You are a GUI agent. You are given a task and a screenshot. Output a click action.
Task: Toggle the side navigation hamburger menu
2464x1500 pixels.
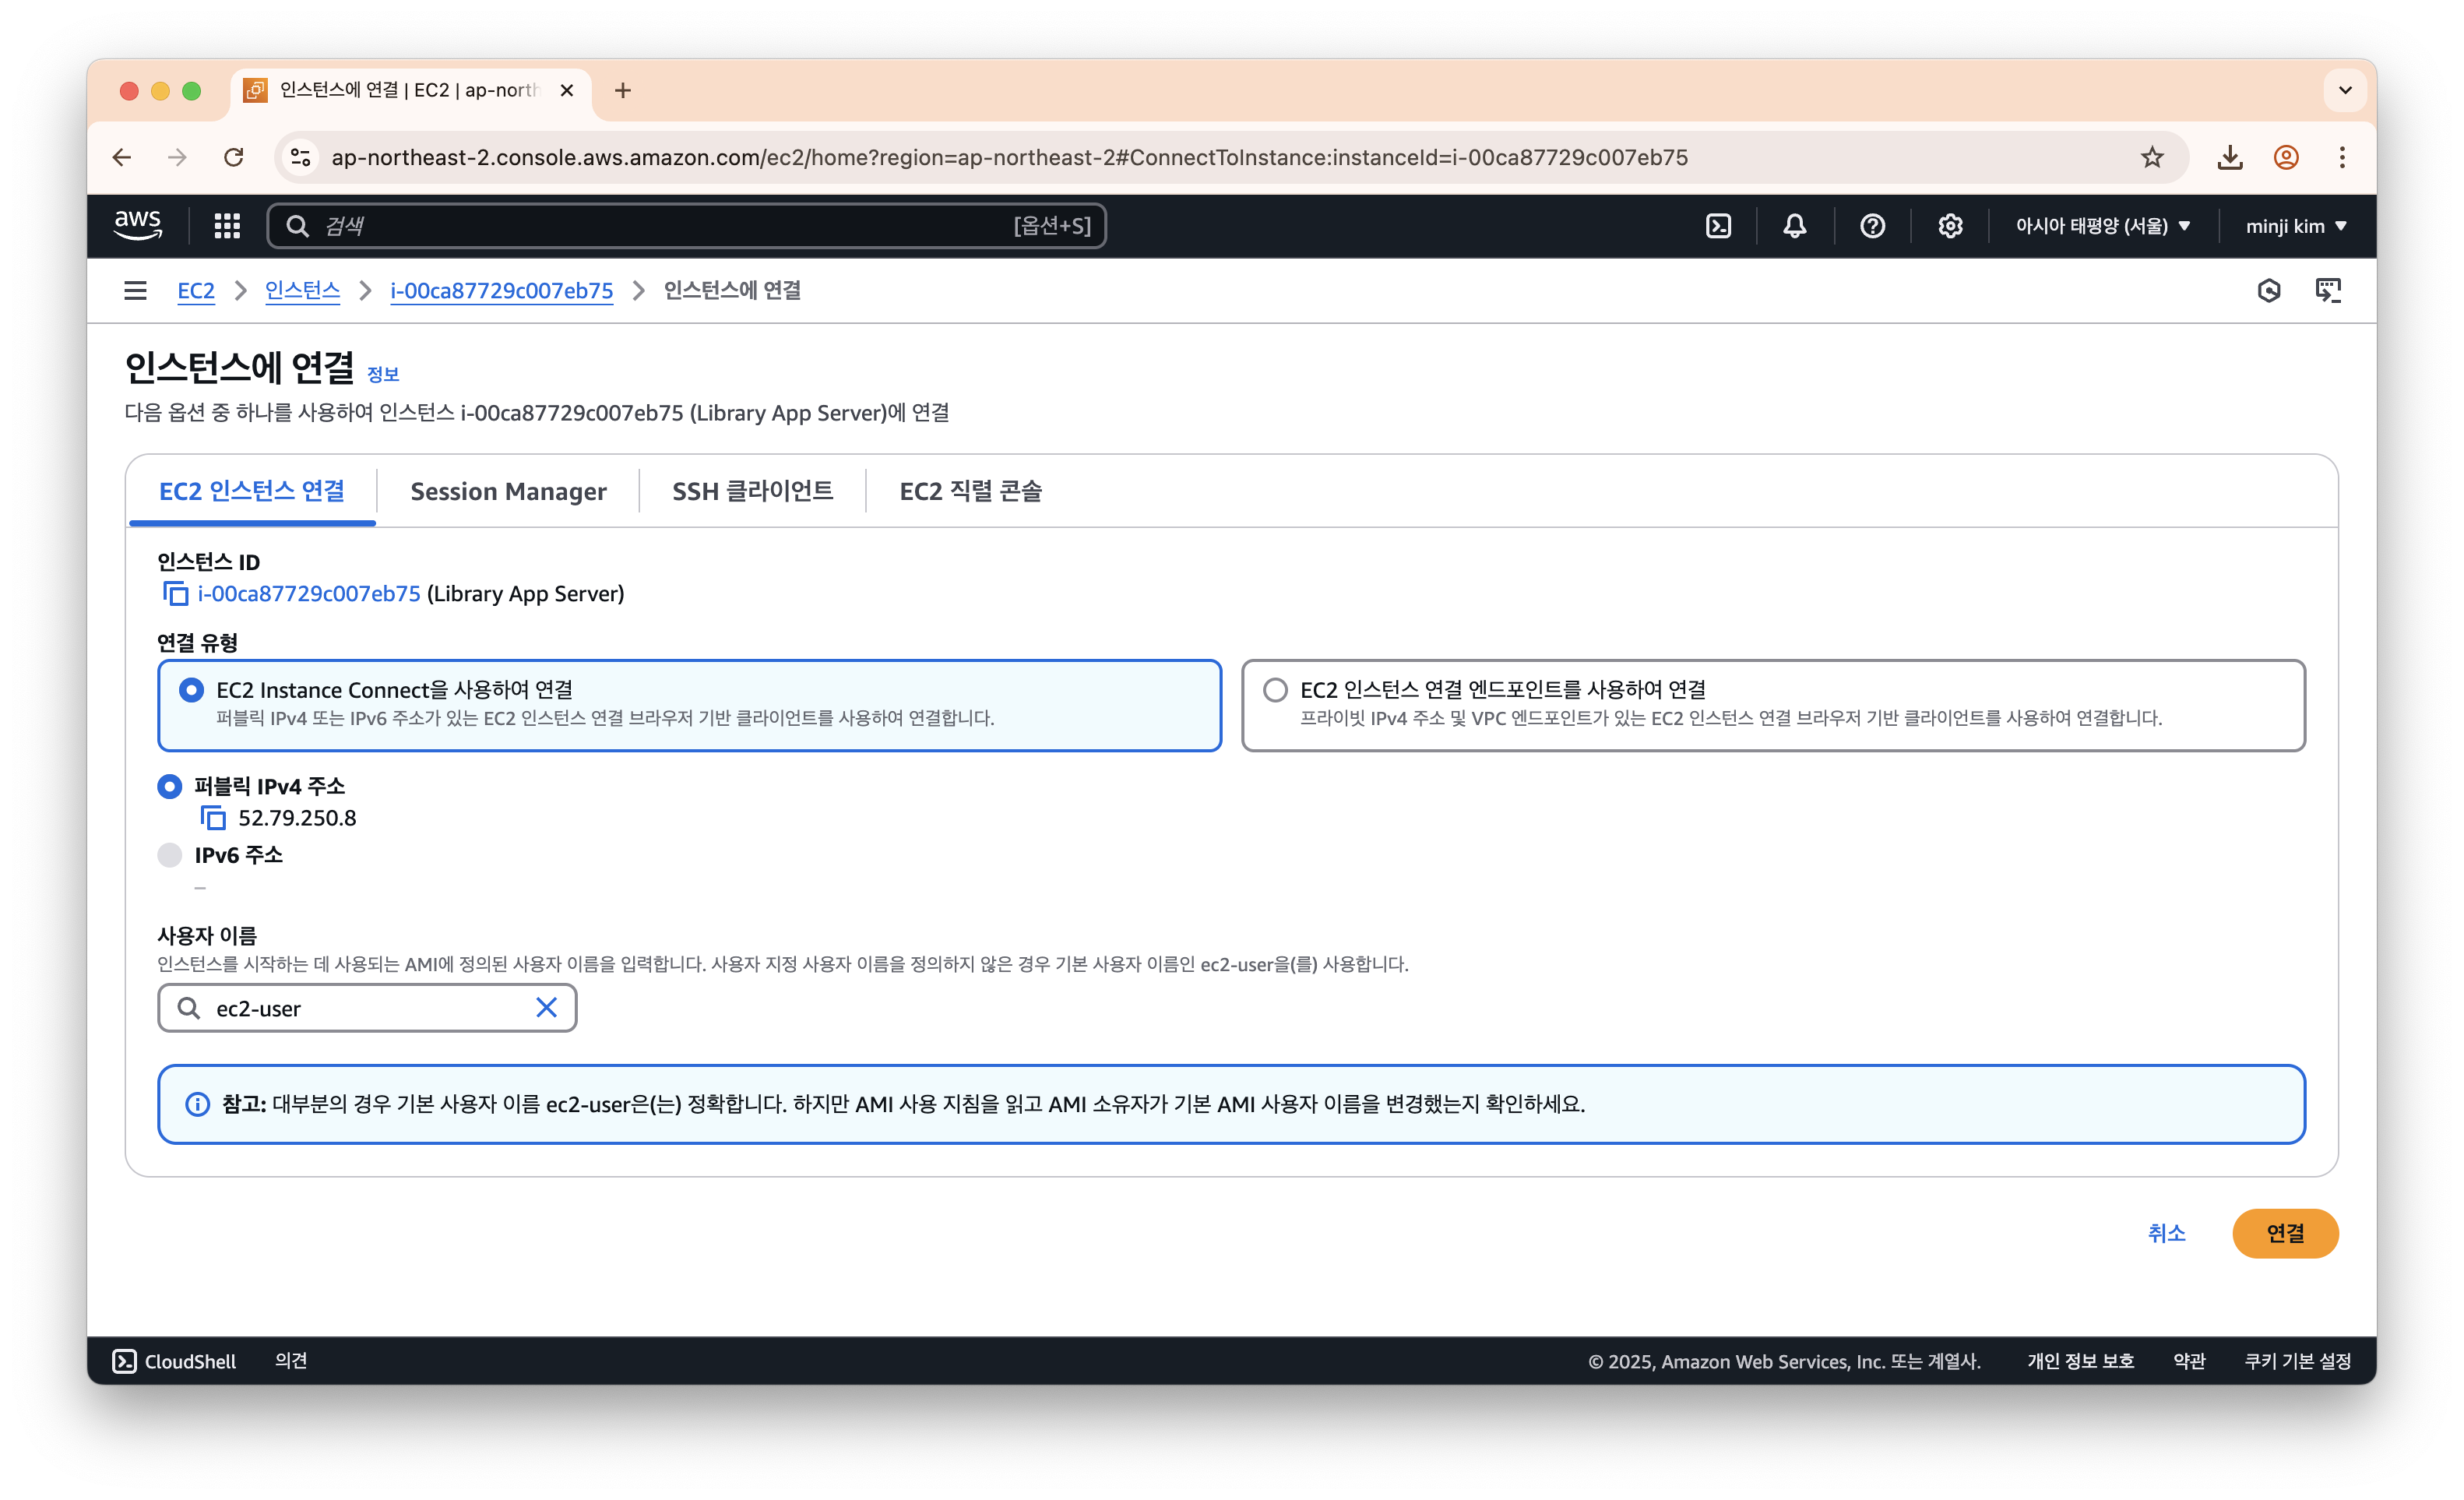point(135,291)
